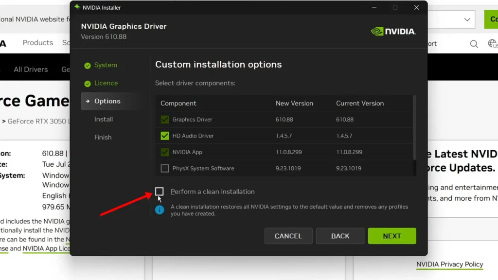The height and width of the screenshot is (280, 498).
Task: Minimize the NVIDIA Installer window
Action: (374, 7)
